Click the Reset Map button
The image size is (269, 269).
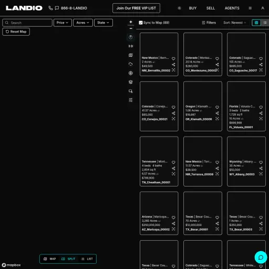pos(16,32)
